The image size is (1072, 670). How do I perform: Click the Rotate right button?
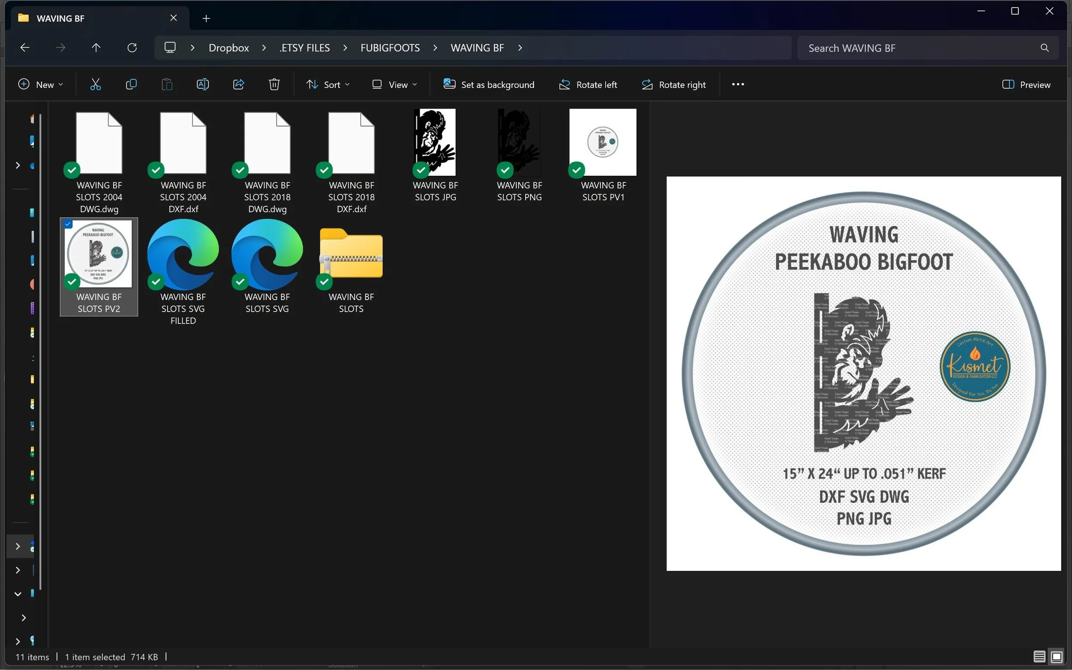pos(674,84)
